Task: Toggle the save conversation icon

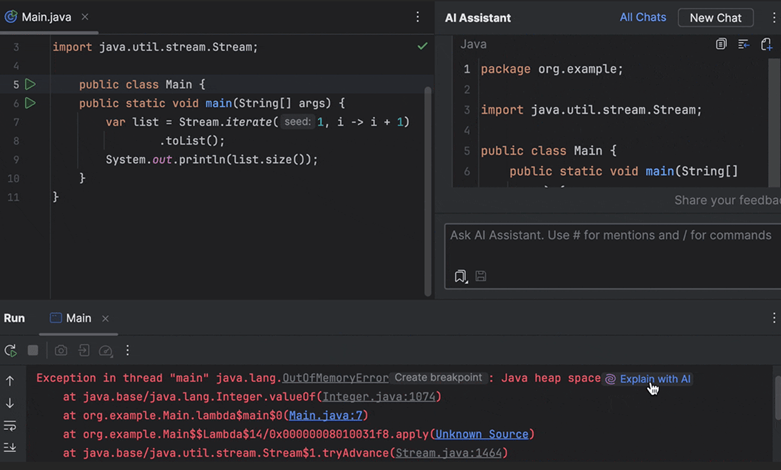Action: pyautogui.click(x=481, y=276)
